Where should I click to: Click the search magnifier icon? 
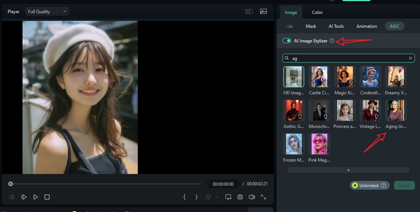coord(286,58)
